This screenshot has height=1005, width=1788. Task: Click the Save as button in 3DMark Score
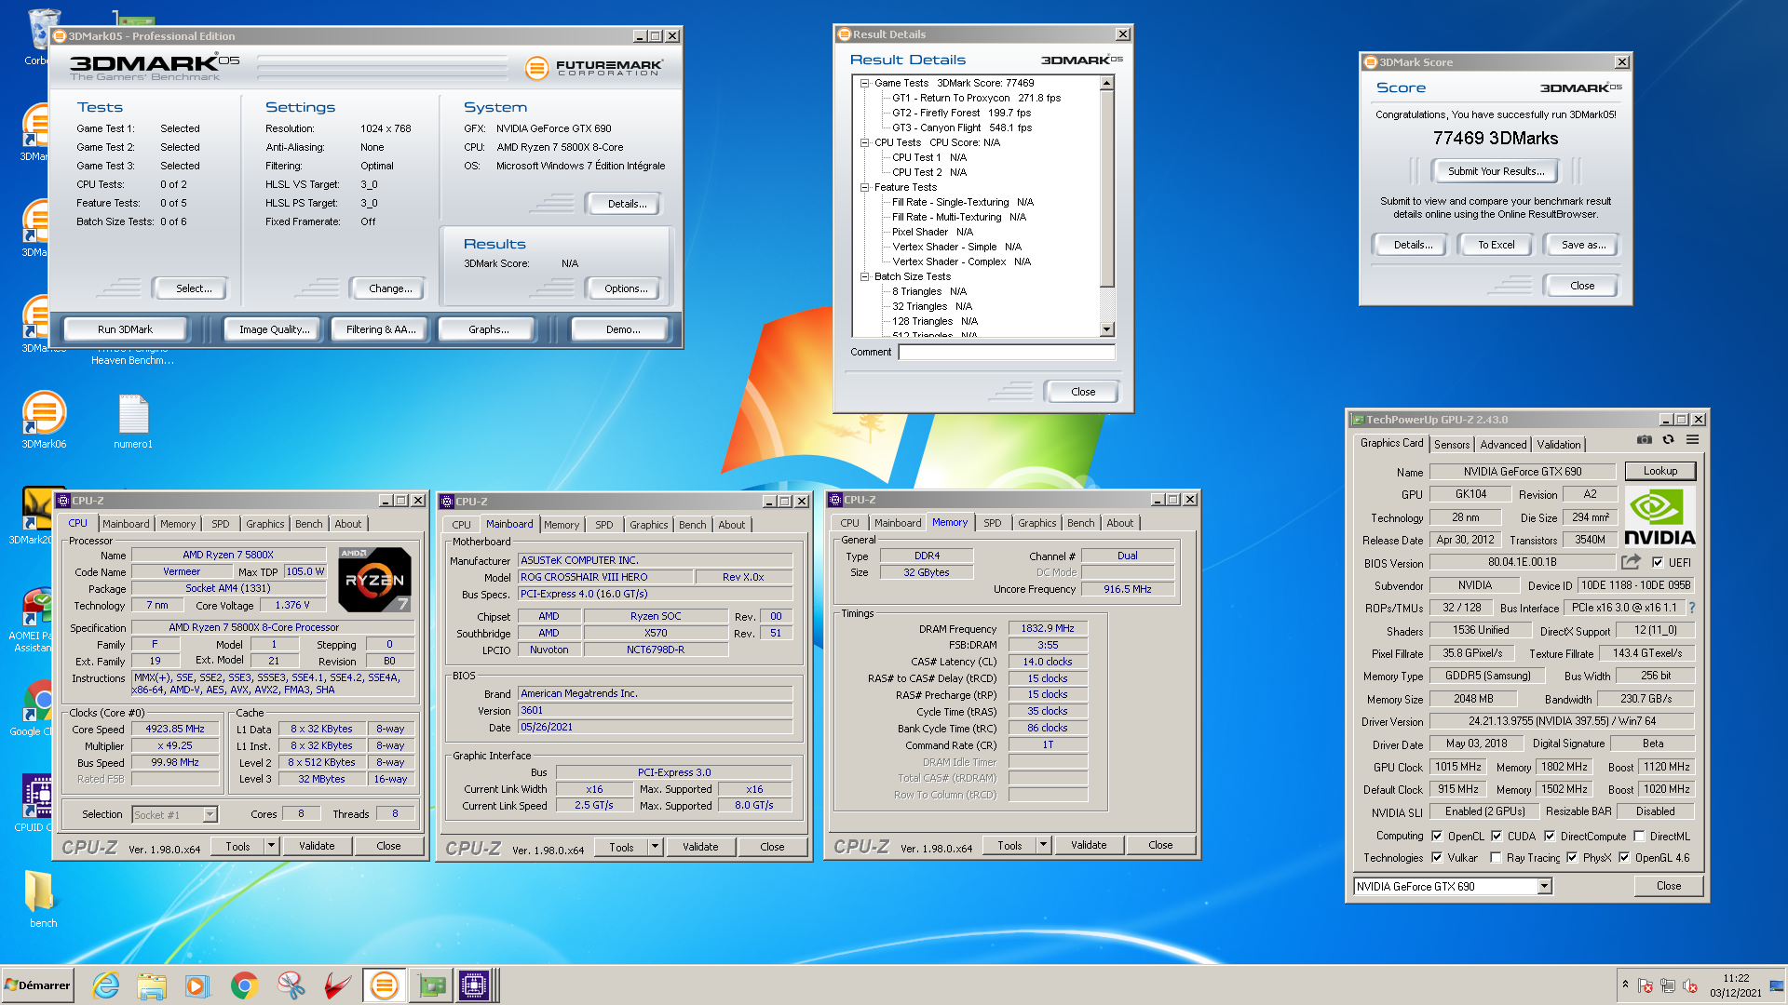1583,245
